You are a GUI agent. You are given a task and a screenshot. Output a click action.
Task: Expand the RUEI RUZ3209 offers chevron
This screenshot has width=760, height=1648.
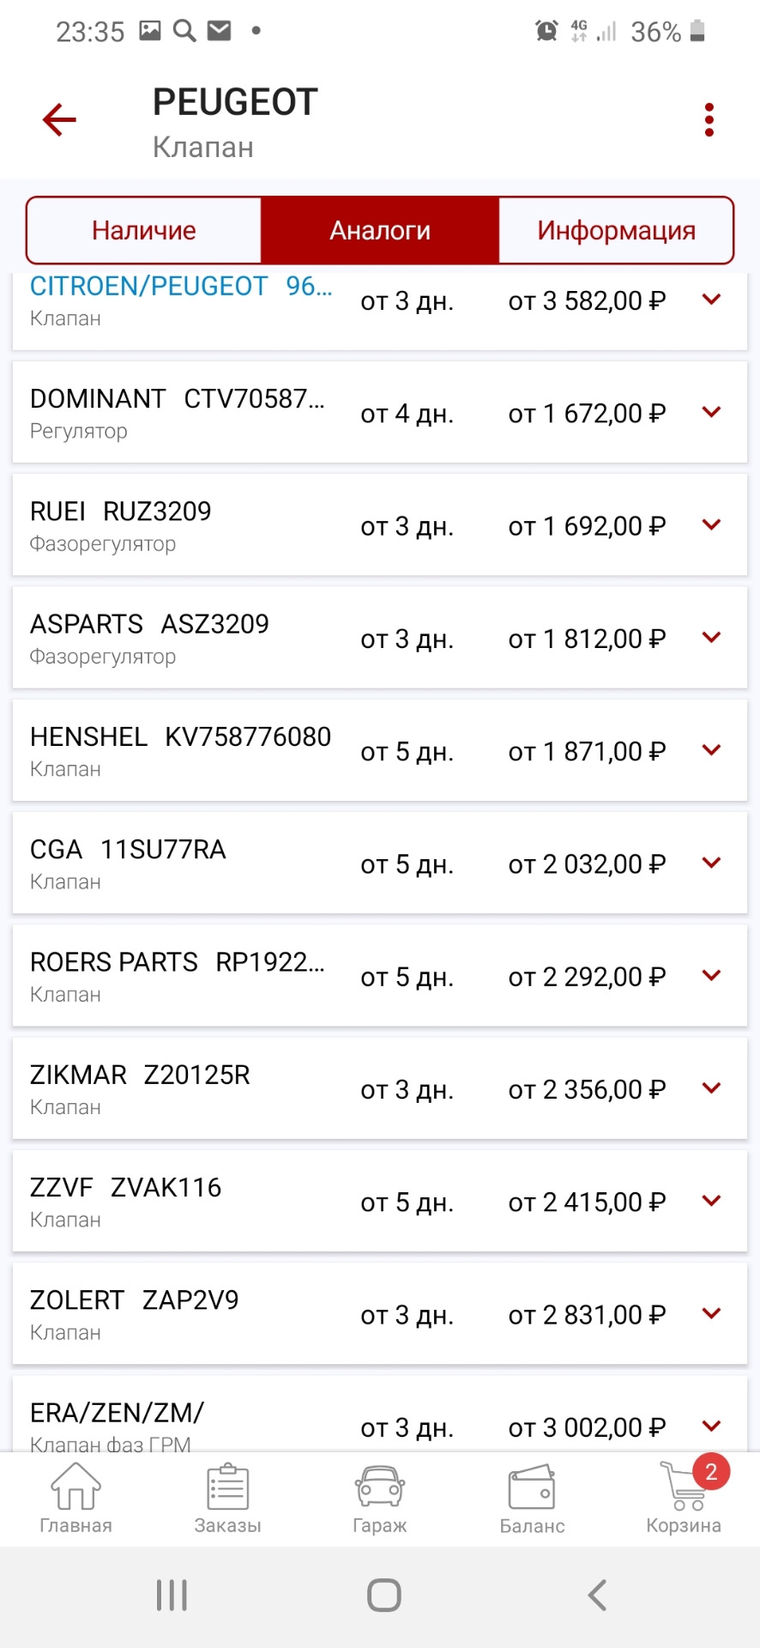coord(711,524)
